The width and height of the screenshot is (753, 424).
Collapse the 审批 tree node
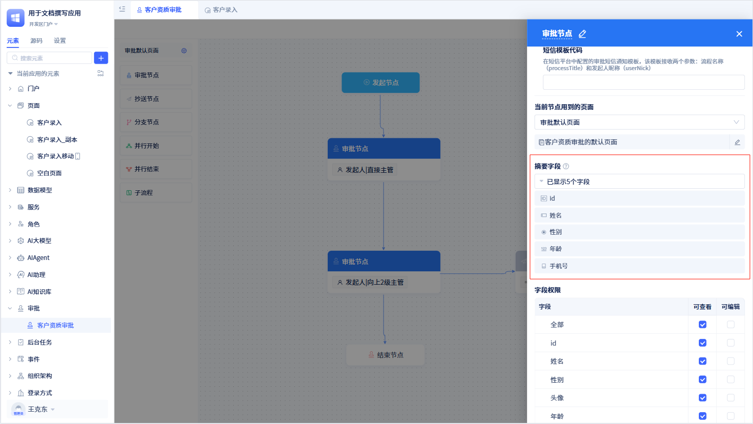pyautogui.click(x=10, y=308)
